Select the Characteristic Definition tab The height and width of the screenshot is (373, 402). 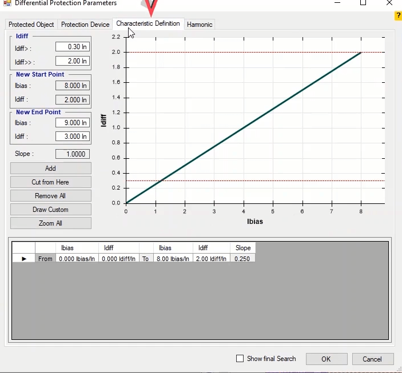[x=148, y=23]
